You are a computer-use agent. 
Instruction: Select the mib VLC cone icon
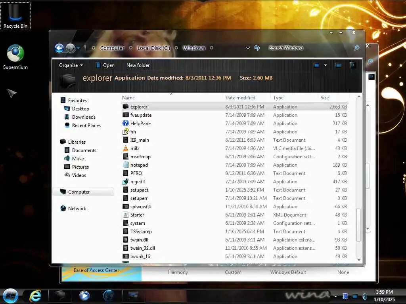tap(126, 148)
